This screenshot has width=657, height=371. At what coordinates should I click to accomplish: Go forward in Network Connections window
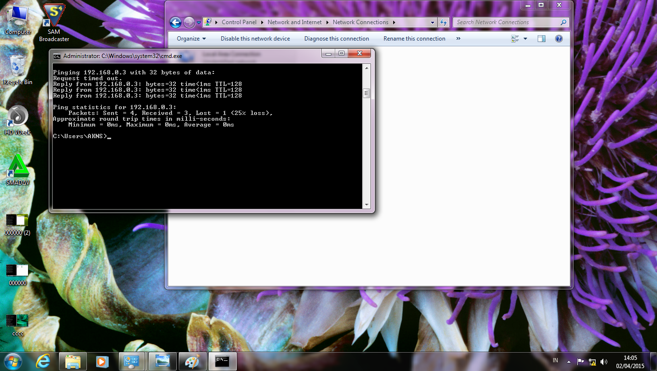[x=189, y=22]
